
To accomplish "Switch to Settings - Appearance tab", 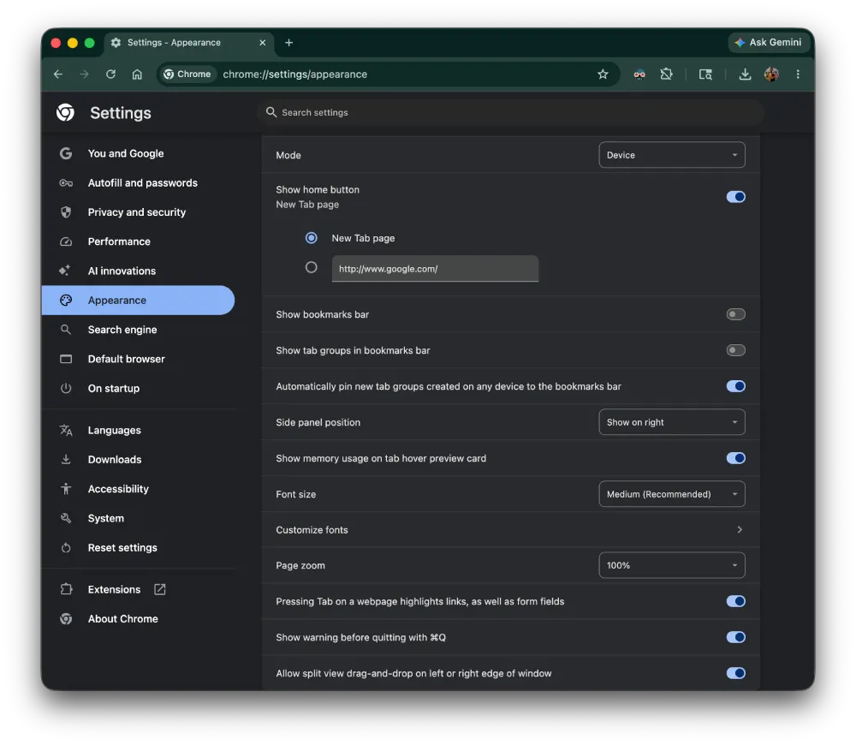I will point(188,43).
